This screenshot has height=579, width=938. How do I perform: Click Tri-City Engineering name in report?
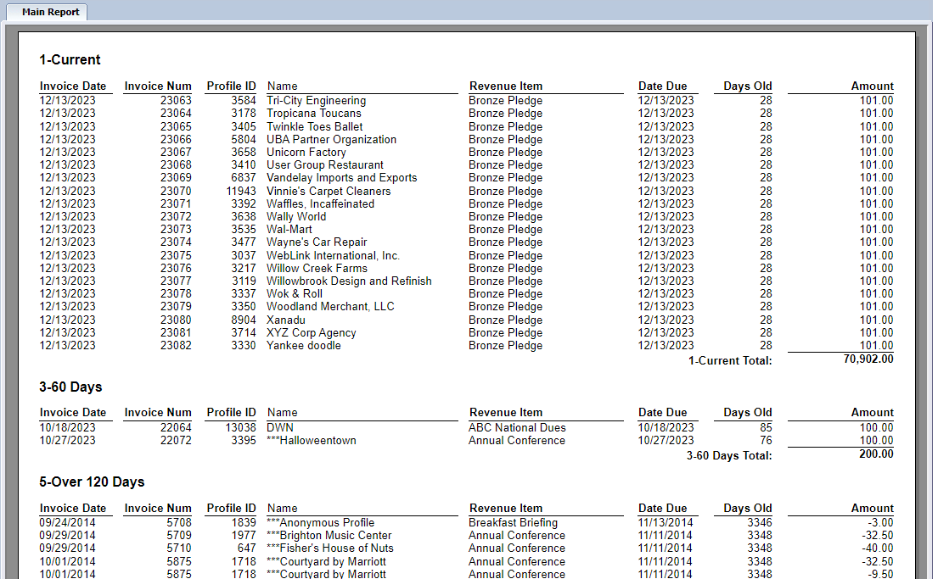(317, 100)
